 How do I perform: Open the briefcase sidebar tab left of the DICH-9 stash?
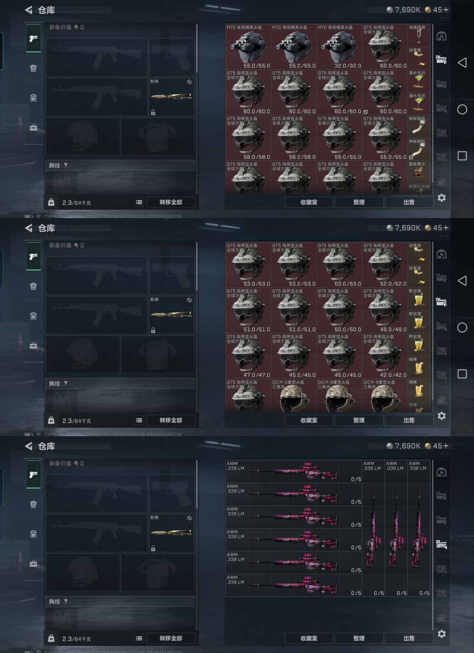pos(34,346)
